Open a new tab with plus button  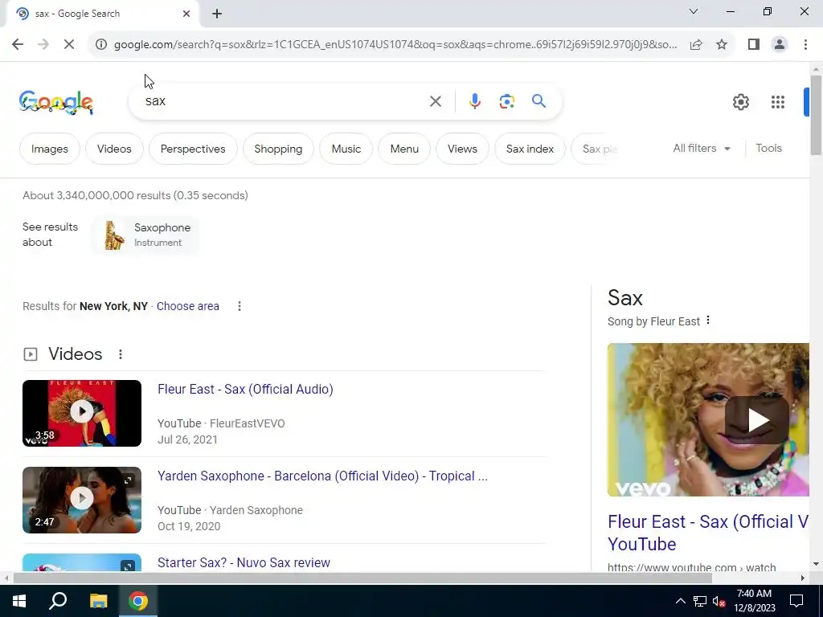pyautogui.click(x=217, y=14)
